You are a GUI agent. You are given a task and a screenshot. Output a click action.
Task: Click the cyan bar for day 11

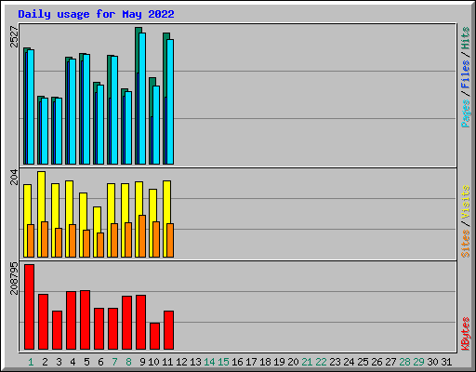coord(170,101)
